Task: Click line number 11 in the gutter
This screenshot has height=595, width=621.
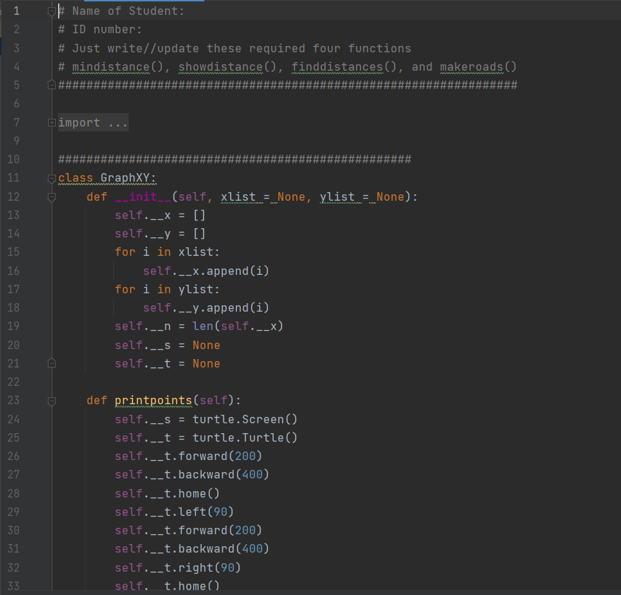Action: point(13,177)
